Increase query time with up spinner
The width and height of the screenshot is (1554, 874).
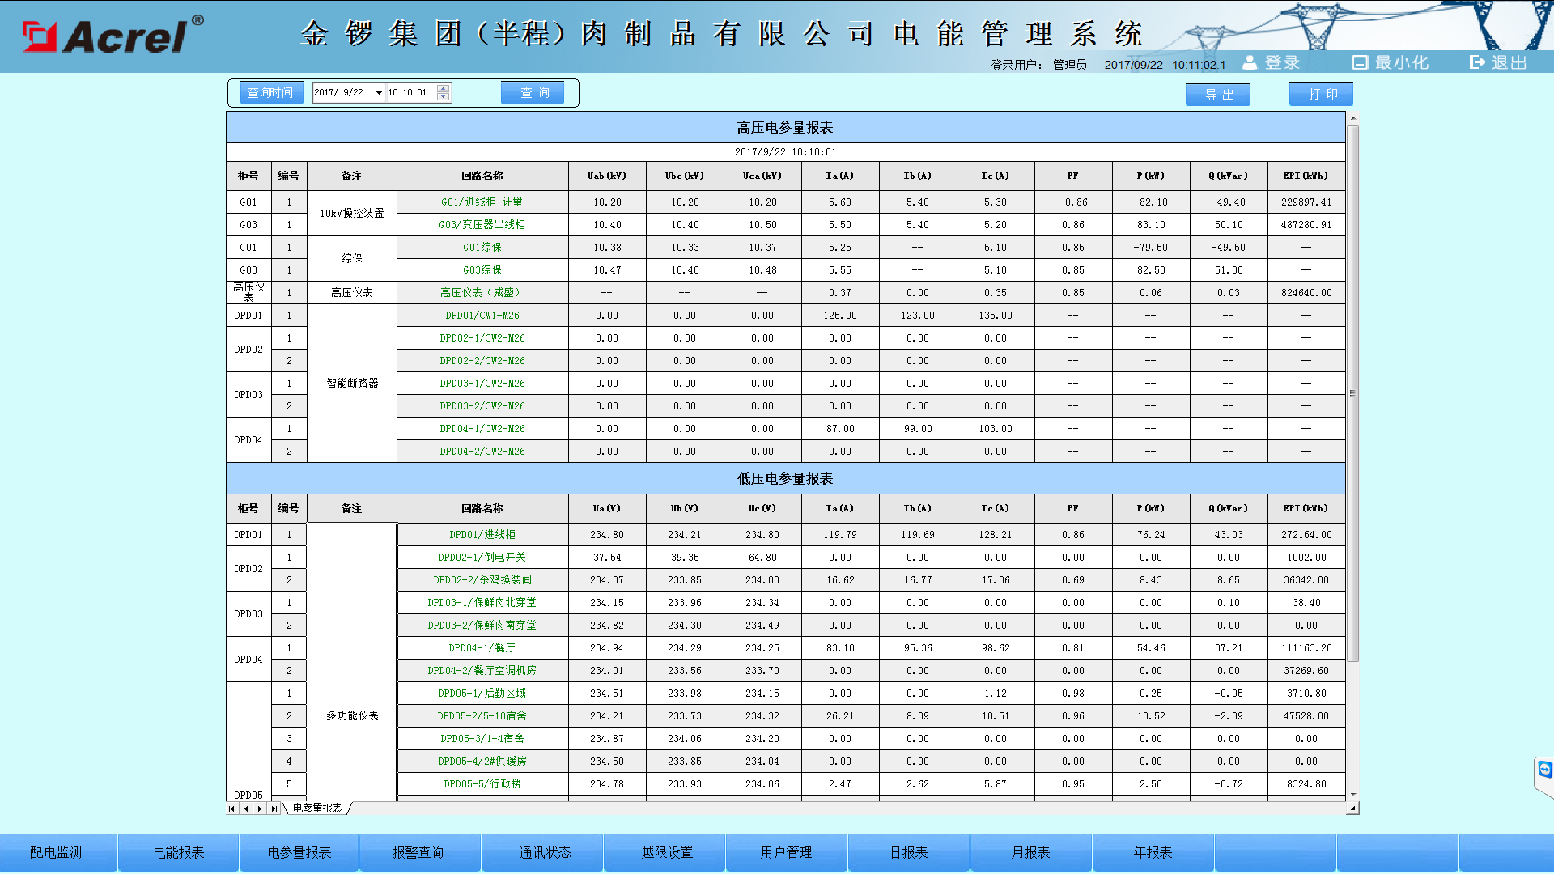coord(443,88)
